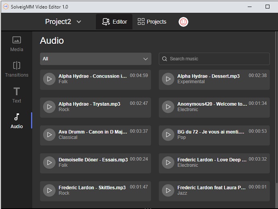Viewport: 278px width, 209px height.
Task: Select Frederic Lardon - Love Deep title
Action: 212,160
